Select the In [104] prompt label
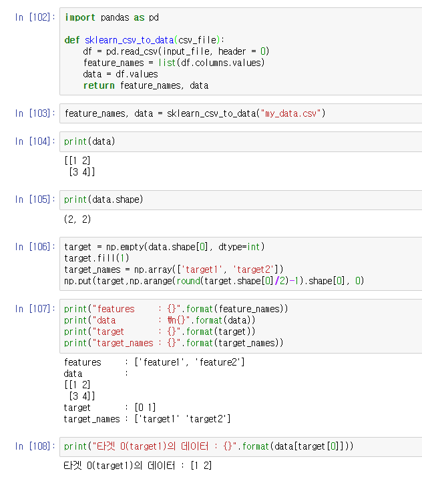 tap(35, 141)
